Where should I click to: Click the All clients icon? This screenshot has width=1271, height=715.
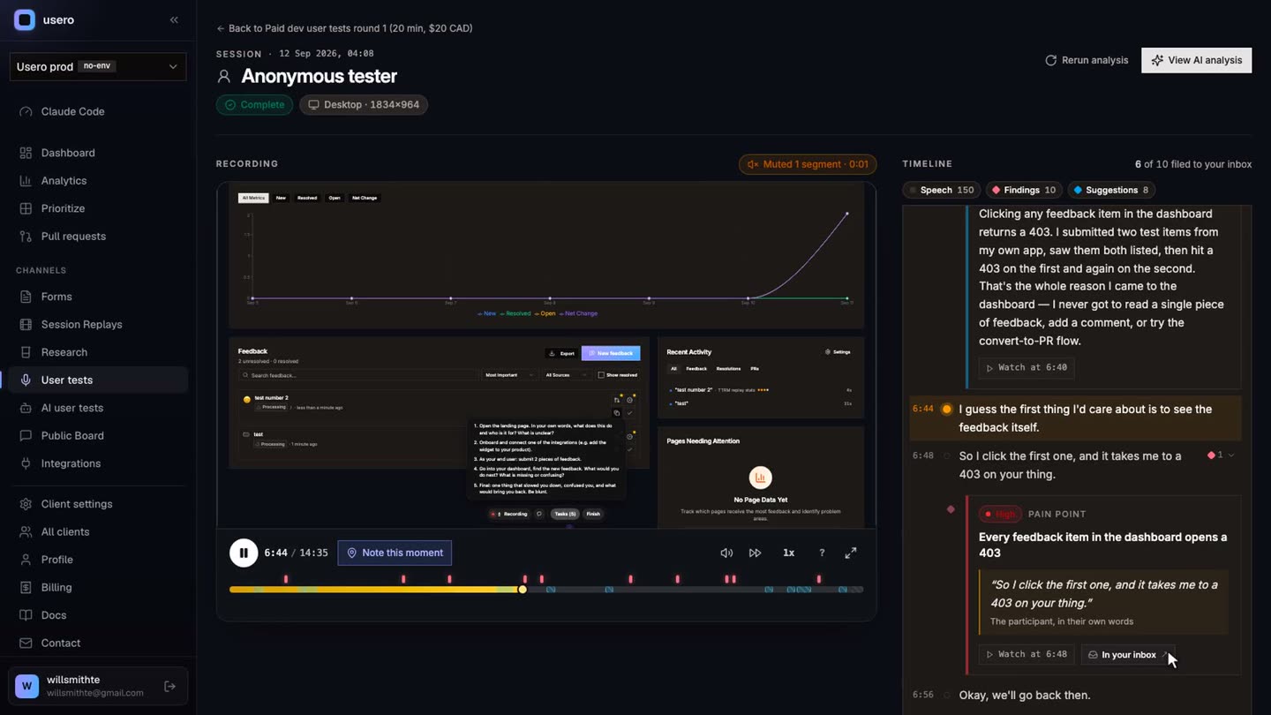26,531
